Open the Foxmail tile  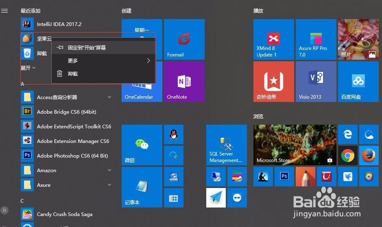pos(184,39)
